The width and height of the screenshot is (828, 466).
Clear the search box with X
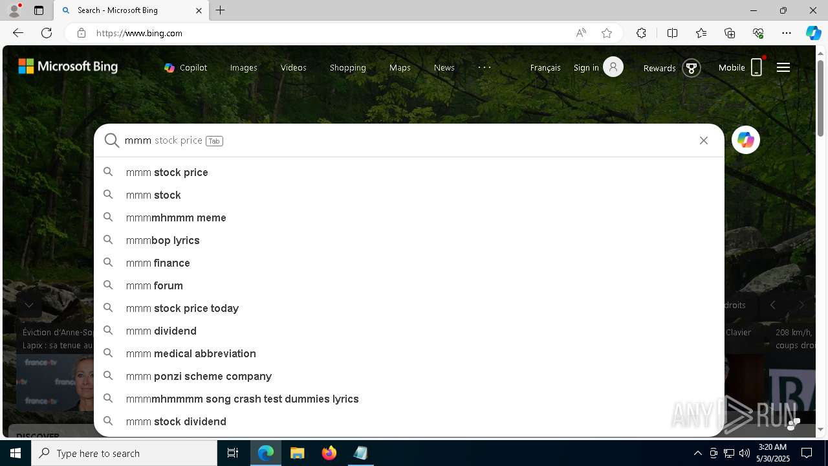click(704, 140)
